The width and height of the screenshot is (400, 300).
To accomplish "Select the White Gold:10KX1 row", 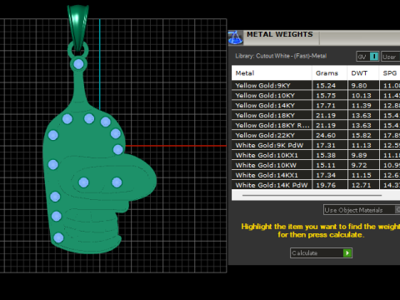I will tap(316, 155).
